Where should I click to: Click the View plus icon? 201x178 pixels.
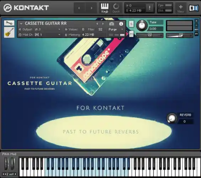(181, 8)
